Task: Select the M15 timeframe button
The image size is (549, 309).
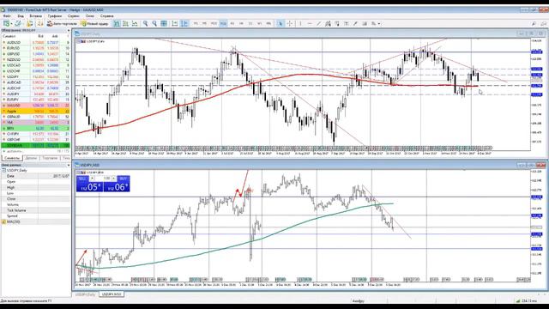Action: (214, 23)
